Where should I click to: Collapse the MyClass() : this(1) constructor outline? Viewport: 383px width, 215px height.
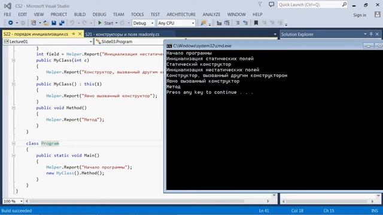click(x=13, y=84)
